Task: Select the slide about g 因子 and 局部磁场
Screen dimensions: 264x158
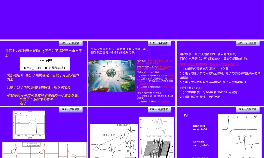Action: [x=44, y=73]
